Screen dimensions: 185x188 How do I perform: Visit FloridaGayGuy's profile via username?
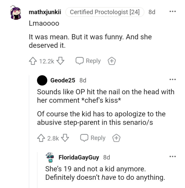click(78, 157)
